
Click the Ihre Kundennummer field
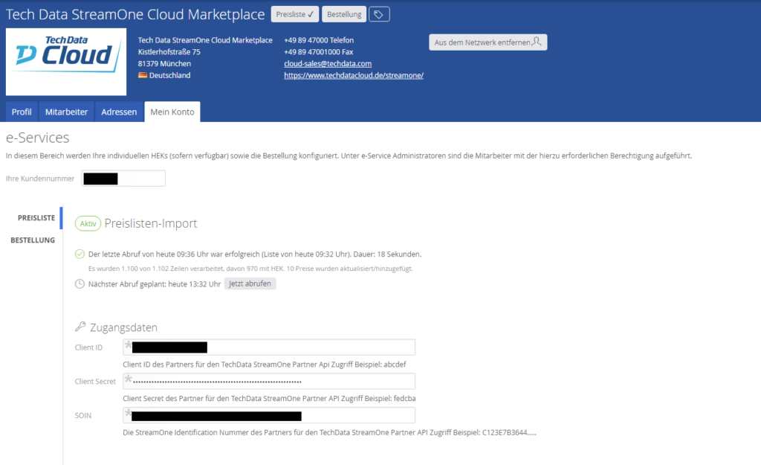click(x=123, y=179)
